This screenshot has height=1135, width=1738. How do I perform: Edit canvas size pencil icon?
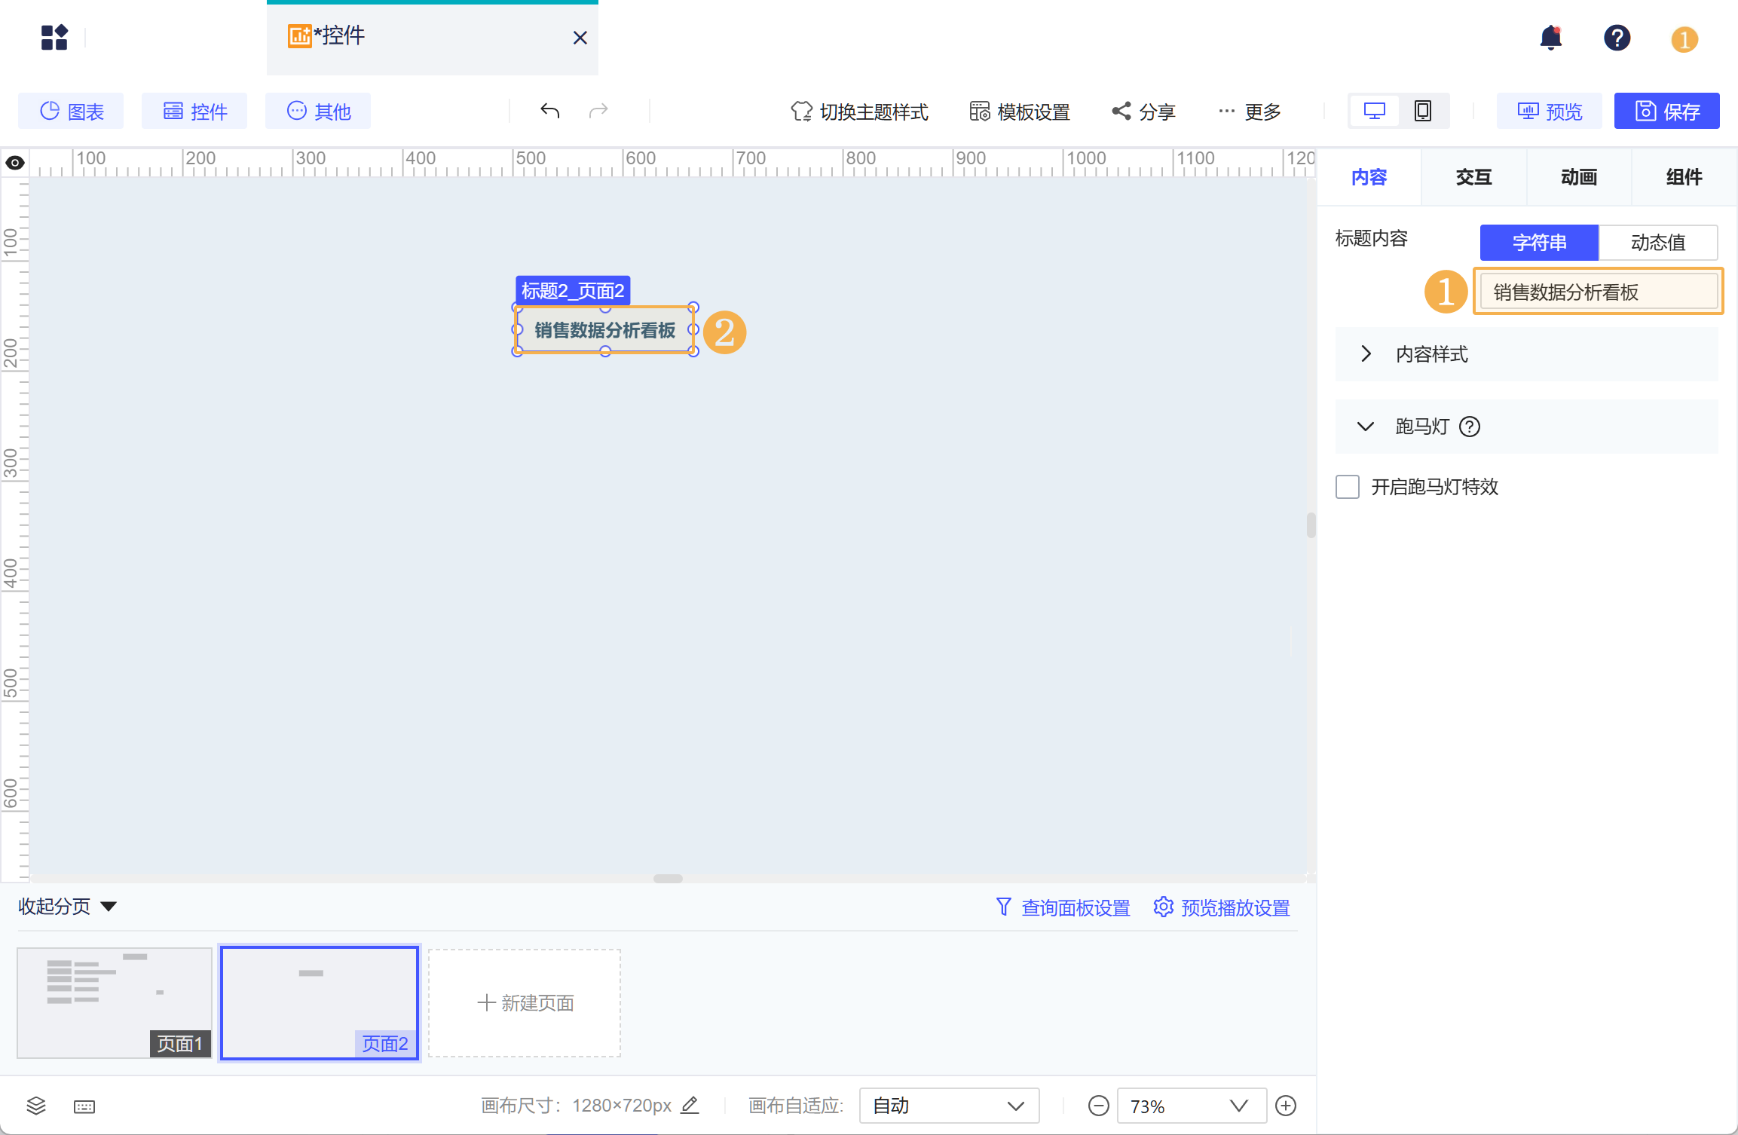coord(690,1105)
